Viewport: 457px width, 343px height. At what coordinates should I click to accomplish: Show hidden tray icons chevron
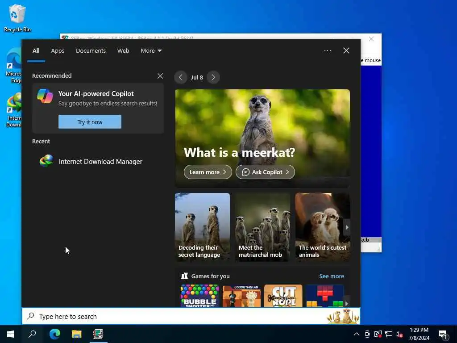click(357, 334)
